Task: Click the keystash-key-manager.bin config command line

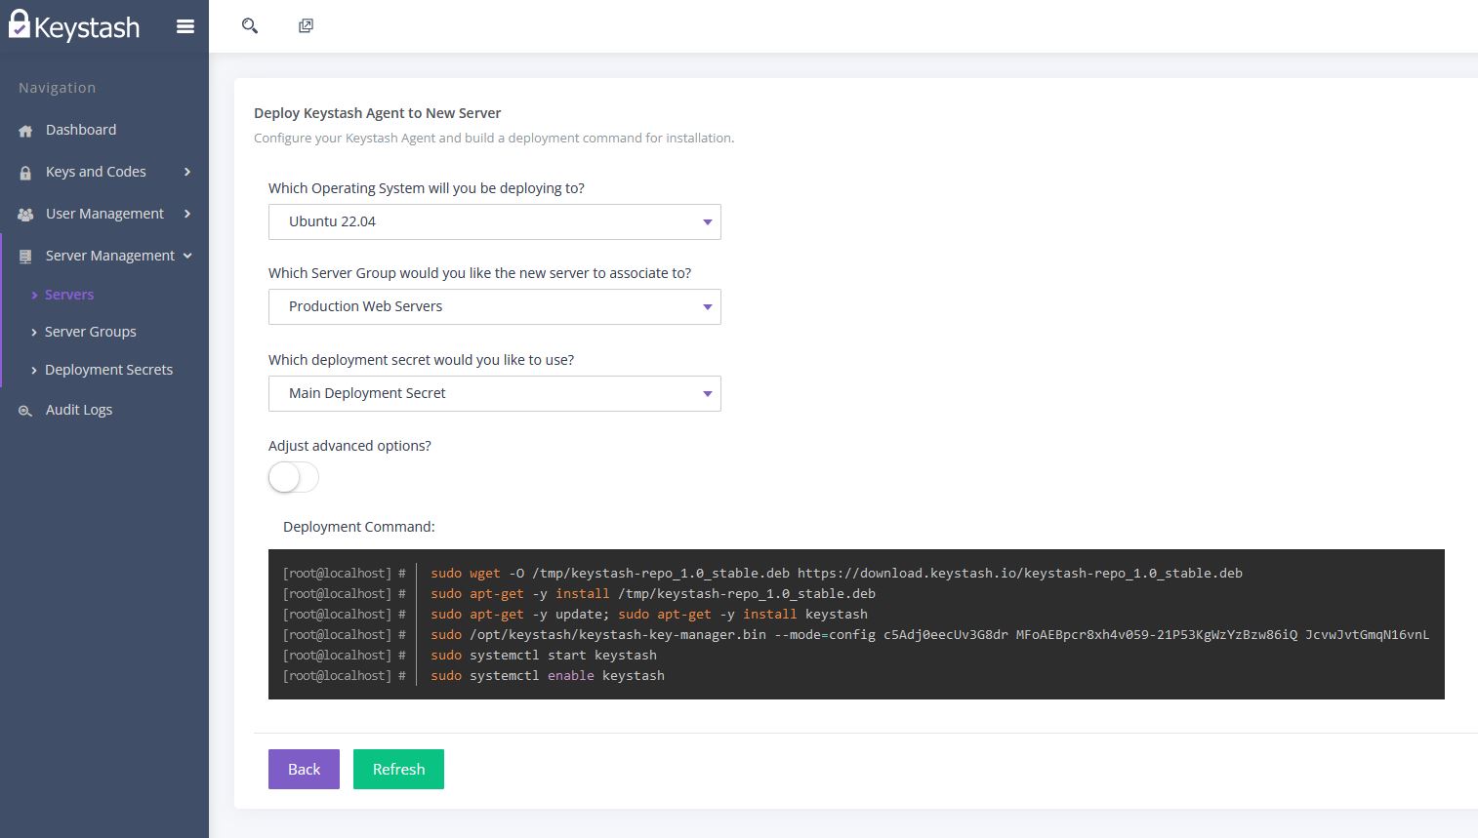Action: pos(930,634)
